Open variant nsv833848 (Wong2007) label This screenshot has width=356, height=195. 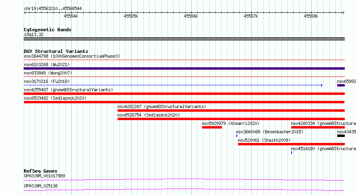pyautogui.click(x=48, y=73)
